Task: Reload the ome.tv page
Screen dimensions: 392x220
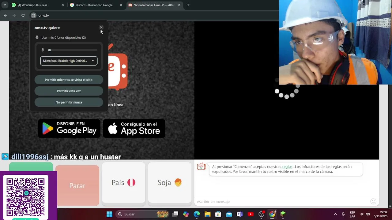Action: [x=23, y=15]
